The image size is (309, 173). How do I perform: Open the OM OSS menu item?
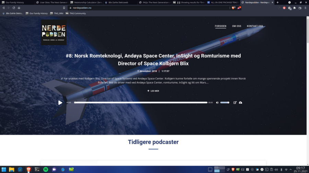tap(237, 26)
